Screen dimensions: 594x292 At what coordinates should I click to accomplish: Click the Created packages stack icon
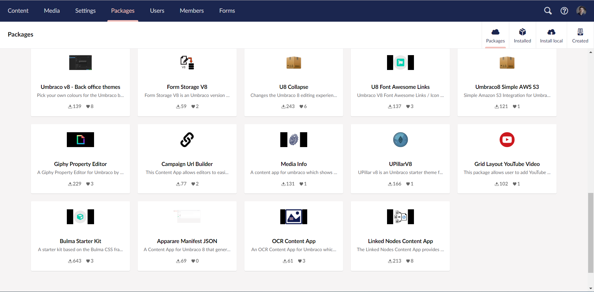click(x=580, y=32)
